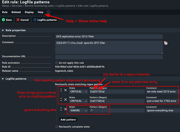
Task: Check the Reclassify complete state box
Action: (x=57, y=127)
